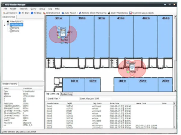Open Remote Client Monitoring

point(93,13)
